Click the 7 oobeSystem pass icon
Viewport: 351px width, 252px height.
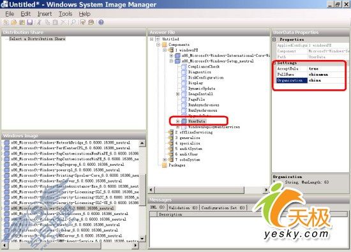pos(171,159)
